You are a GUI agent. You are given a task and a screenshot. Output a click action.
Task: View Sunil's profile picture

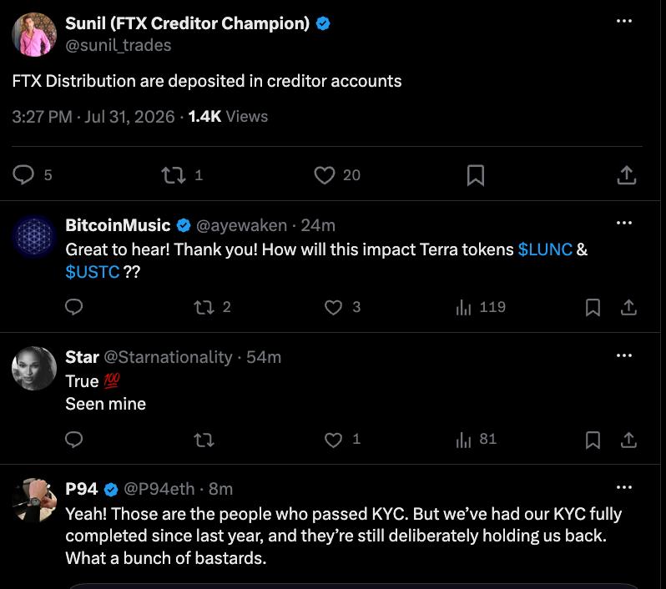[x=34, y=34]
